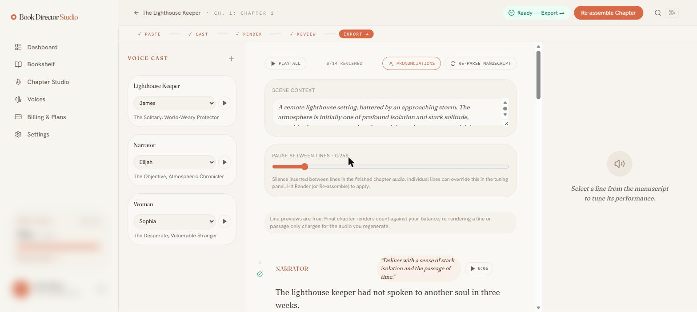Screen dimensions: 697x312
Task: Open Settings in the sidebar
Action: tap(38, 134)
